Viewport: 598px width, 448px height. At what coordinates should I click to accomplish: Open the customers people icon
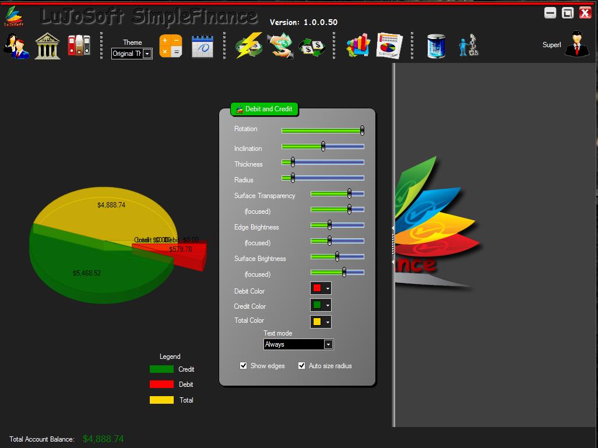tap(16, 46)
